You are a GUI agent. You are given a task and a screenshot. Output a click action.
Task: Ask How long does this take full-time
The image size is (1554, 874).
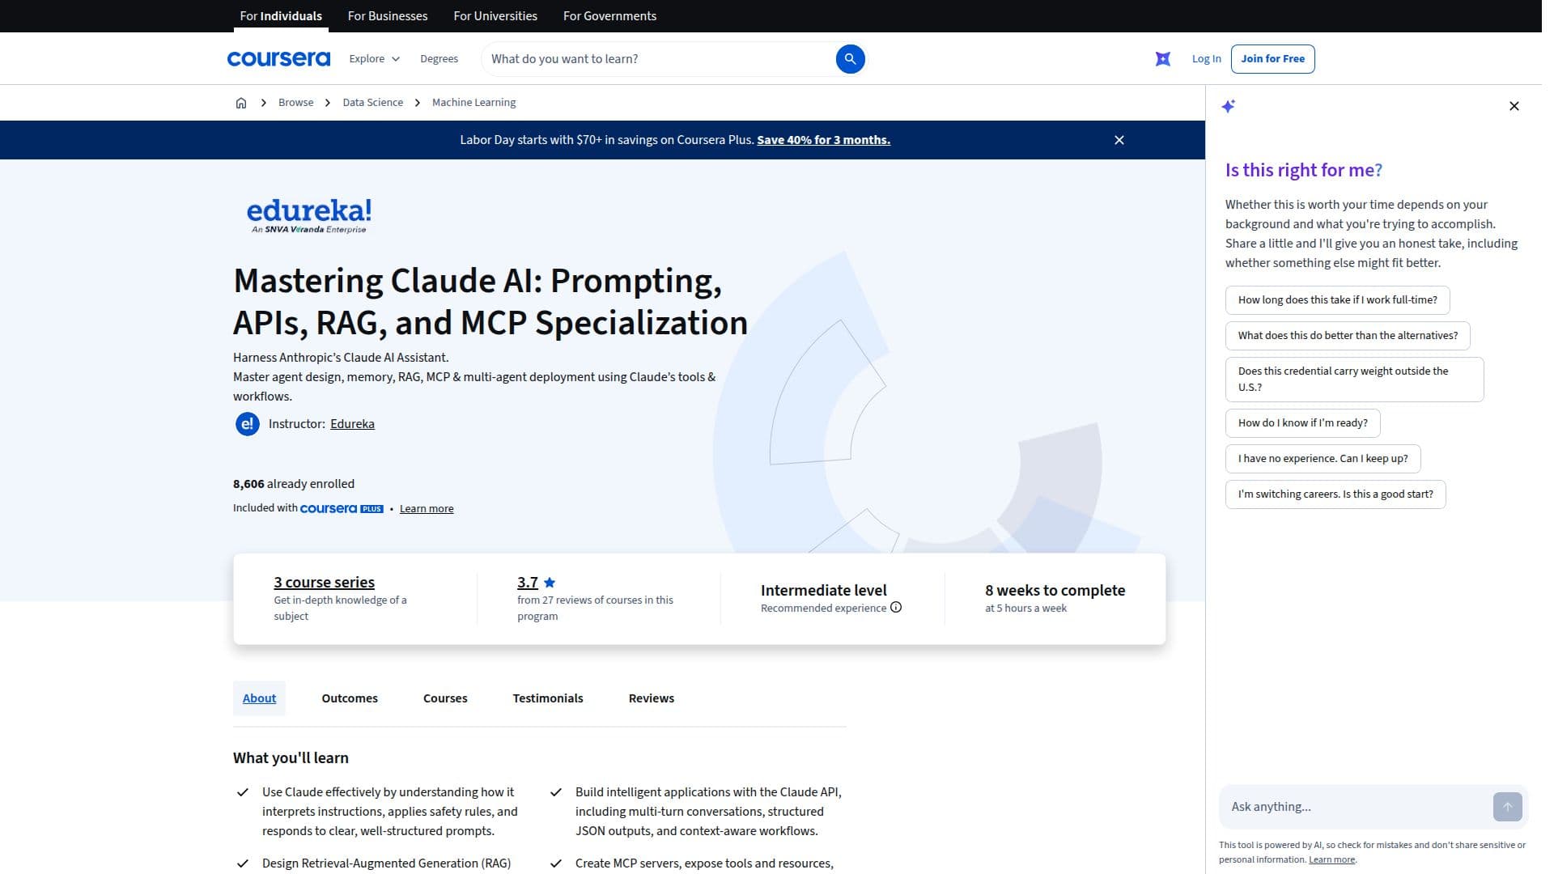point(1337,300)
